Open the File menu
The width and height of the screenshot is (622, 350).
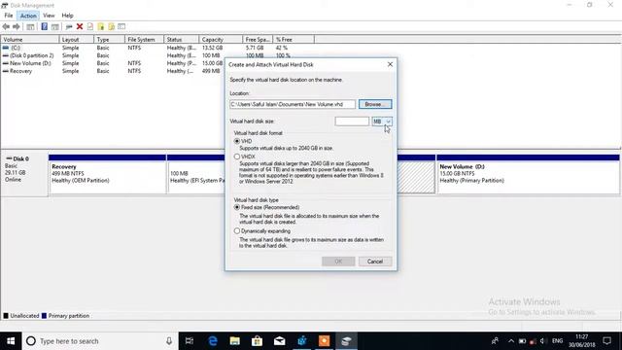tap(9, 16)
